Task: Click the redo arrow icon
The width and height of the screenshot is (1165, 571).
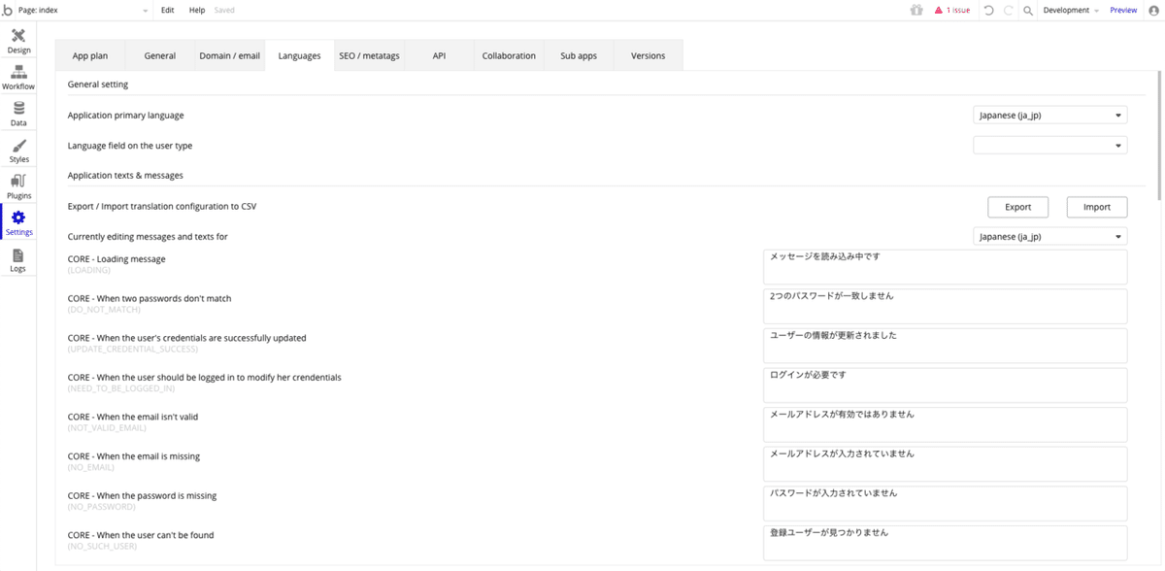Action: coord(1008,10)
